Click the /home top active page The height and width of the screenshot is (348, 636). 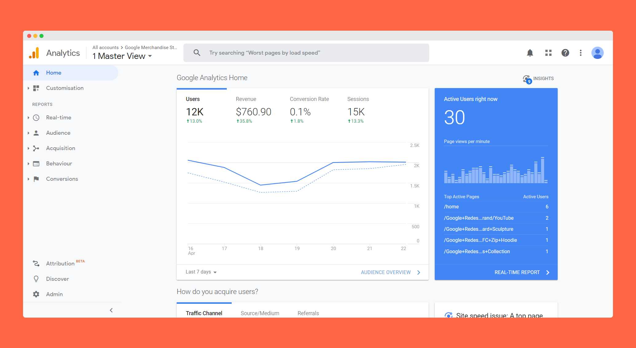point(496,207)
